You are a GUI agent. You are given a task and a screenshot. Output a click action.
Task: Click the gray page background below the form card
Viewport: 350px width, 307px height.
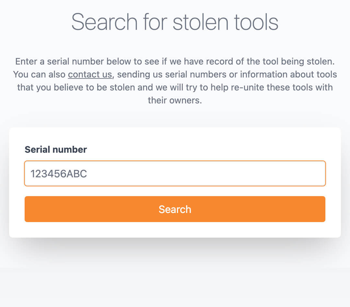175,282
